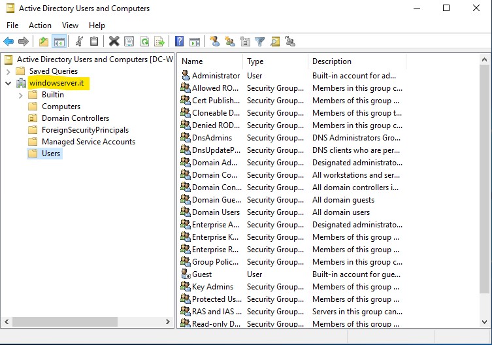Select the ForeignSecurityPrincipals container
Viewport: 492px width, 345px height.
pos(85,130)
